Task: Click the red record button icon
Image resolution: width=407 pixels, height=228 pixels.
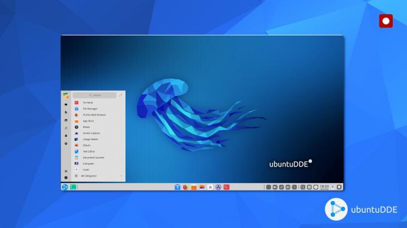Action: pyautogui.click(x=386, y=21)
